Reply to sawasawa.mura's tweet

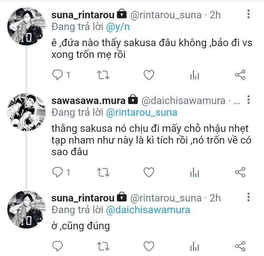click(58, 172)
